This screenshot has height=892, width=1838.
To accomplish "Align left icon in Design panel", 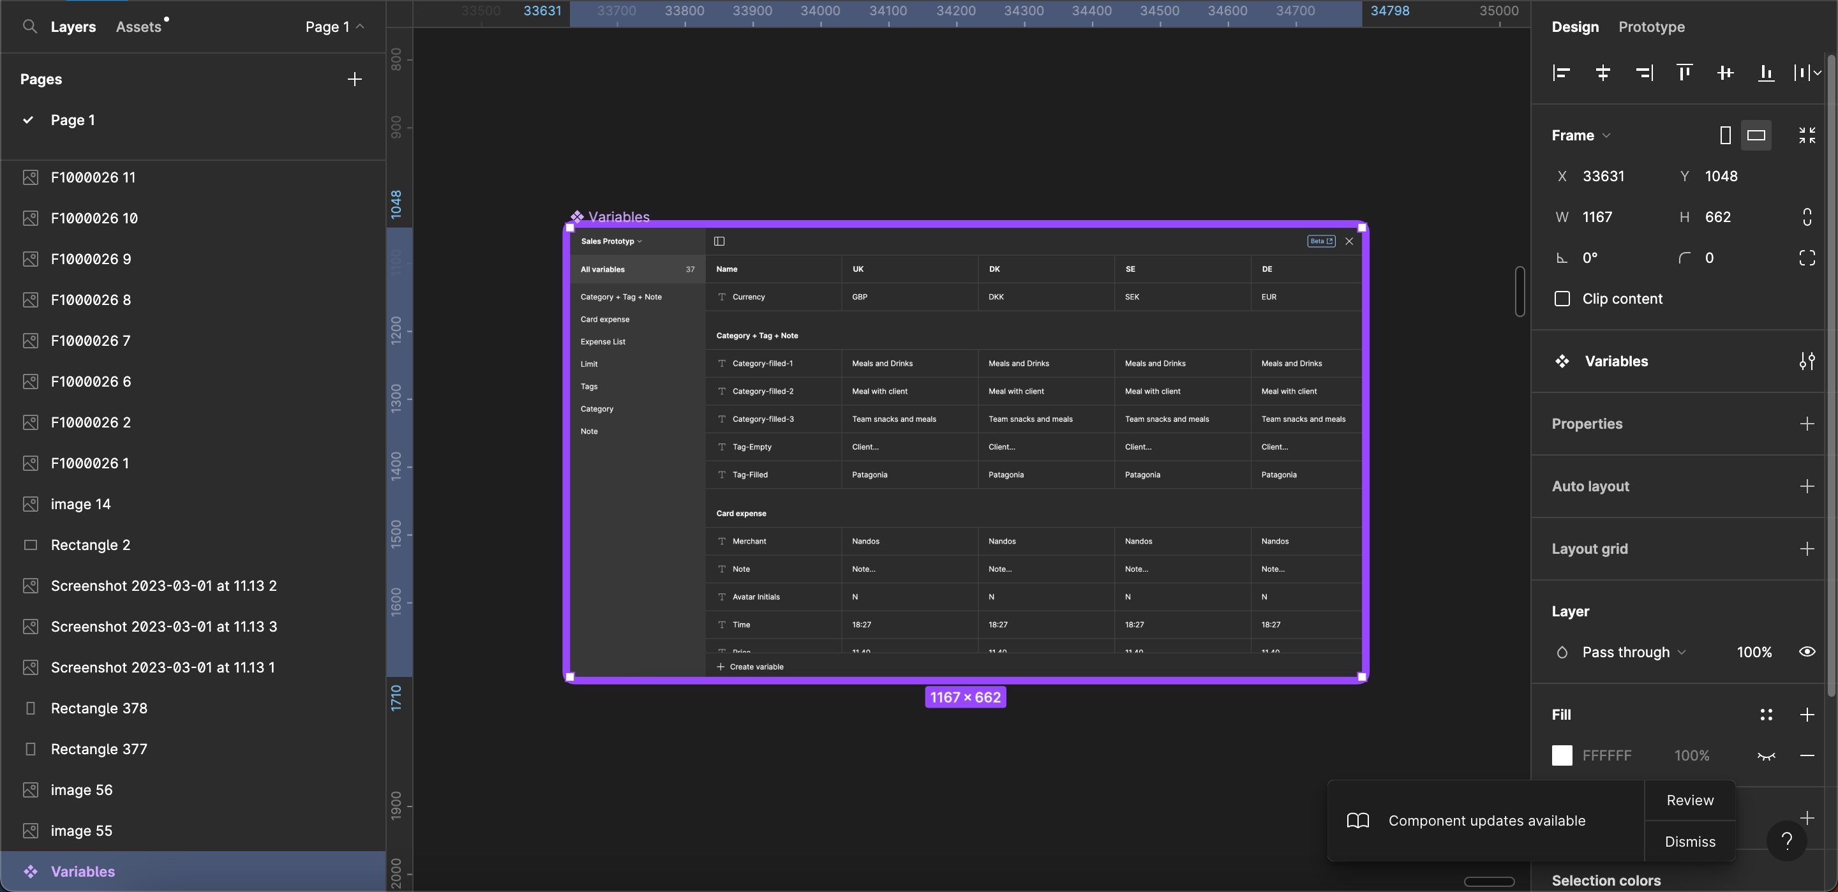I will (x=1562, y=73).
